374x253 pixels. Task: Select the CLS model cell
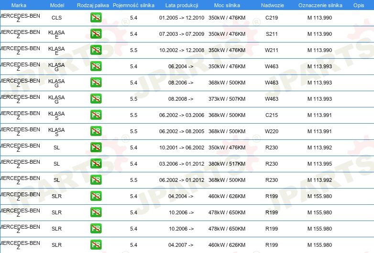56,18
